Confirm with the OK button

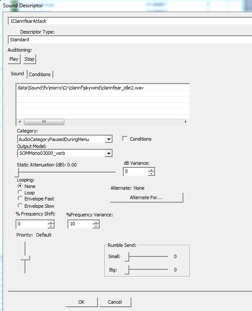pyautogui.click(x=82, y=302)
